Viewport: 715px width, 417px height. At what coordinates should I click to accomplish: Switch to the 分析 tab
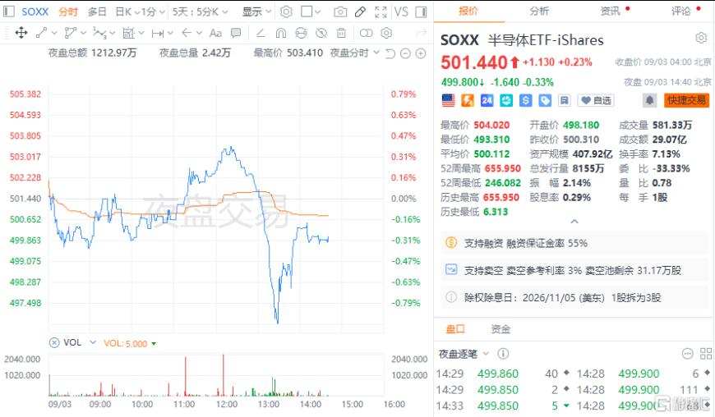[x=539, y=11]
